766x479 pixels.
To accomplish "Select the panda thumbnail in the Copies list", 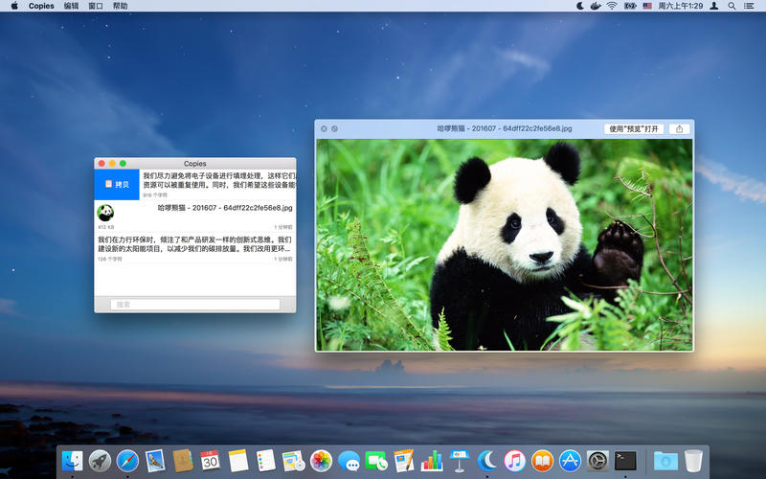I will click(105, 213).
